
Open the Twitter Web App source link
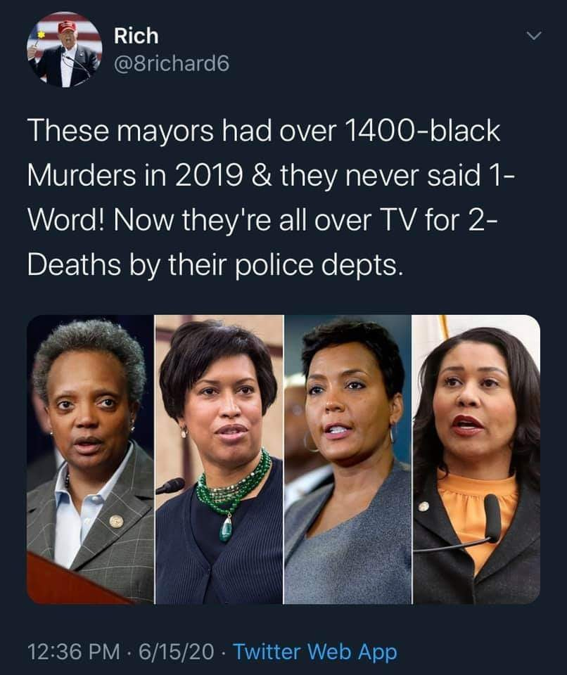tap(315, 651)
